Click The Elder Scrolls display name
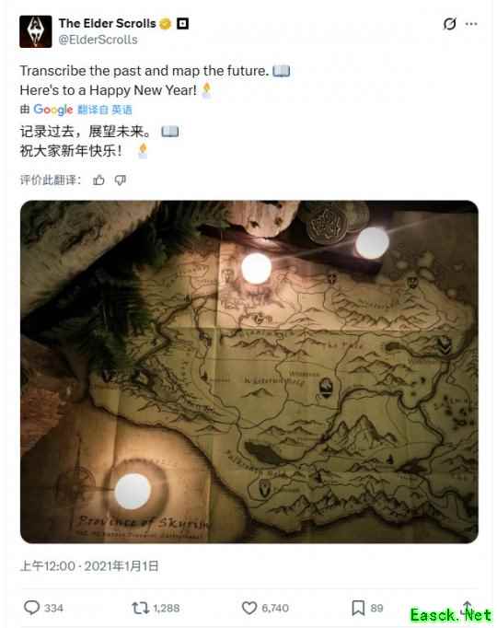The height and width of the screenshot is (628, 497). click(108, 23)
